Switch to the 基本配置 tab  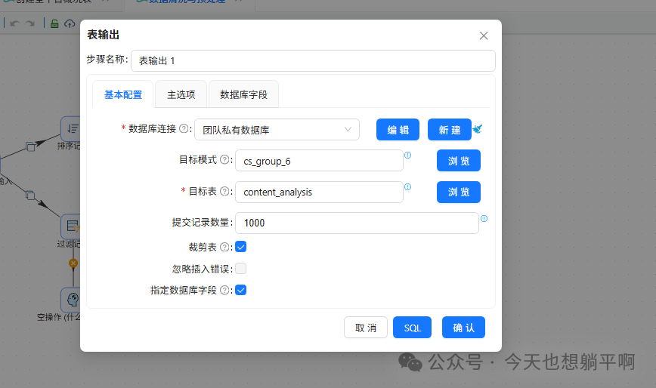pyautogui.click(x=123, y=95)
